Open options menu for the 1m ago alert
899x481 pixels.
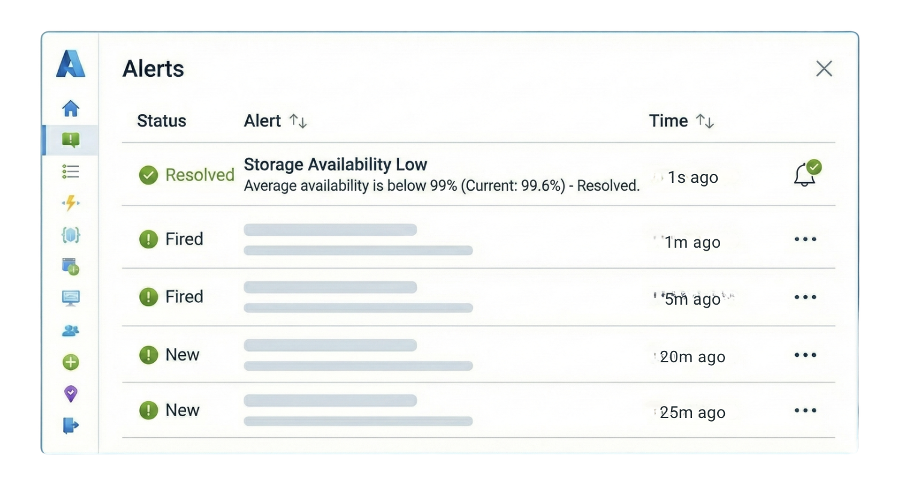pos(805,239)
